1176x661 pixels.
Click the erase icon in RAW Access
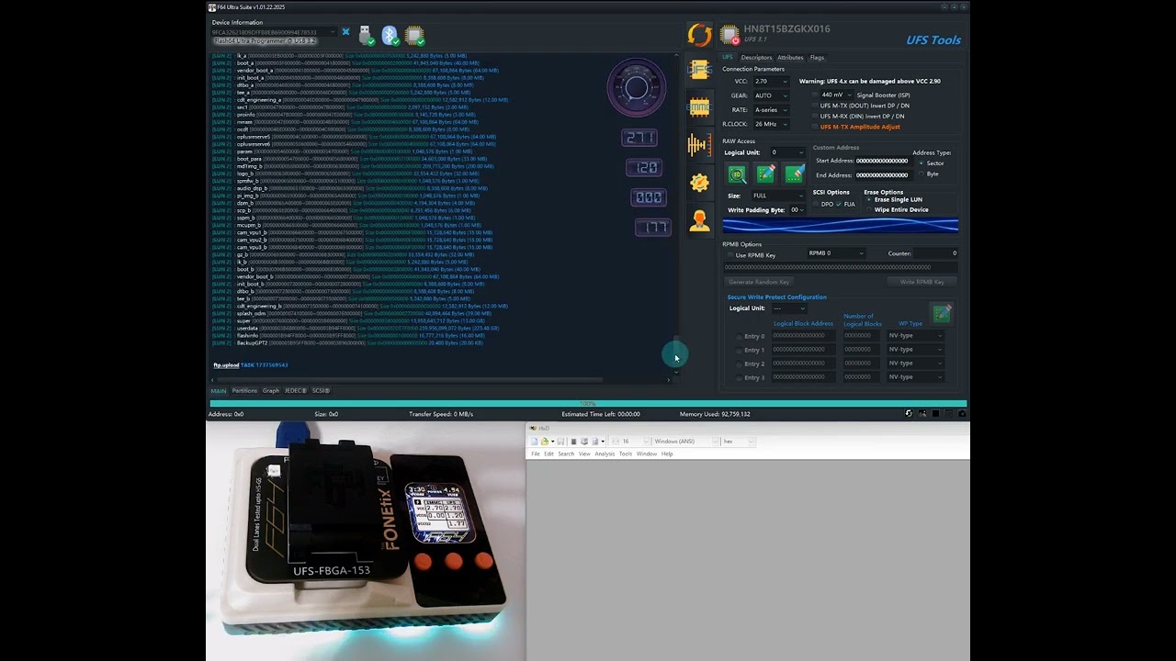[794, 174]
